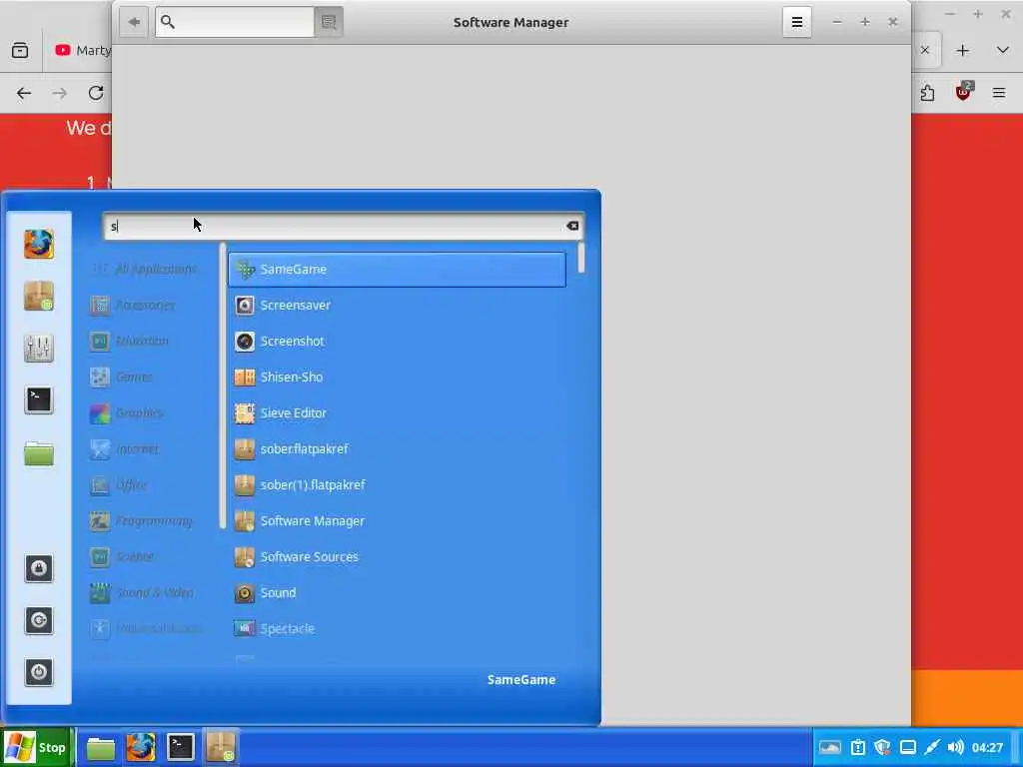The width and height of the screenshot is (1023, 767).
Task: Close the partially hidden Firefox tab
Action: [x=924, y=50]
